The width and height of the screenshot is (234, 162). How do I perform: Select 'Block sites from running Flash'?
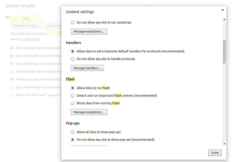coord(72,103)
